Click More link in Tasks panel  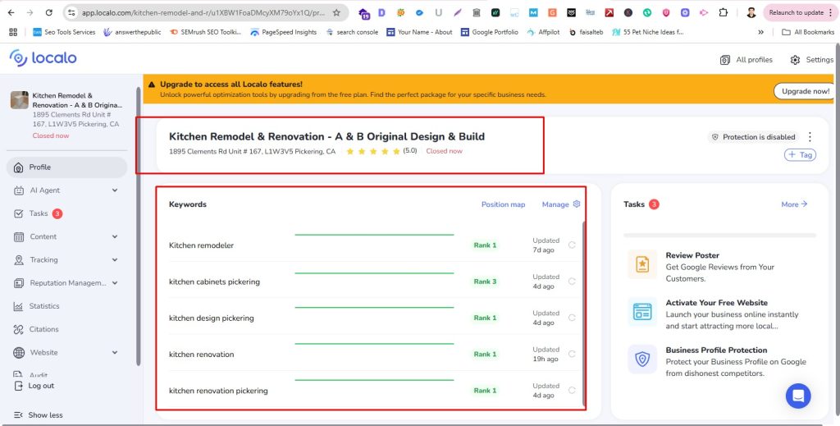click(794, 204)
